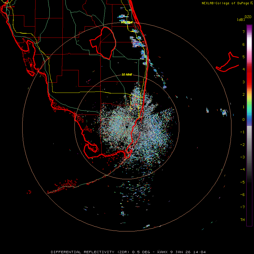
Task: Click the -3 value on the color scale
Action: click(x=242, y=157)
